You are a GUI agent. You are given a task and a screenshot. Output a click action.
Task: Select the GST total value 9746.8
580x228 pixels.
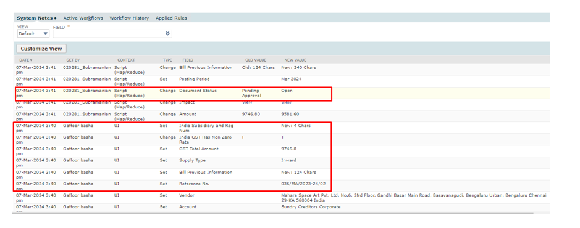pos(289,149)
